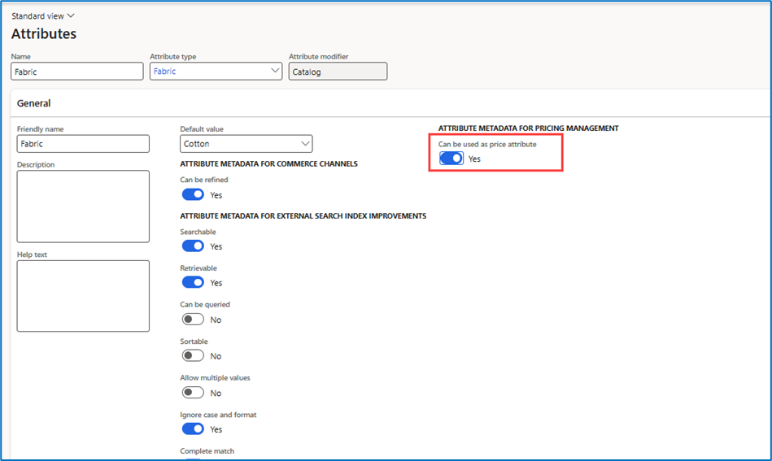Screen dimensions: 772x461
Task: Click the Attribute modifier Catalog field
Action: 338,72
